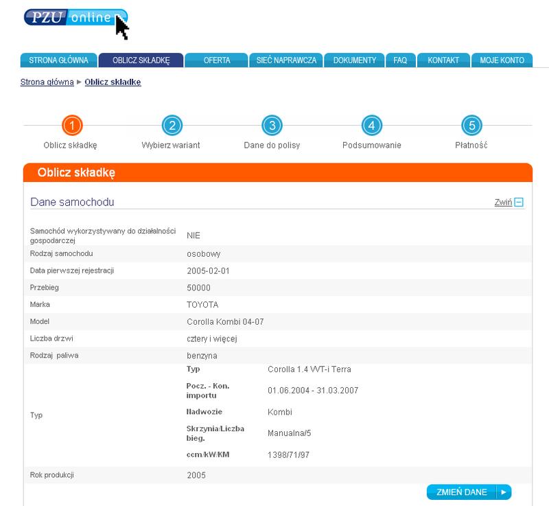Click arrow icon on Zmień Dane button
This screenshot has width=549, height=506.
503,492
